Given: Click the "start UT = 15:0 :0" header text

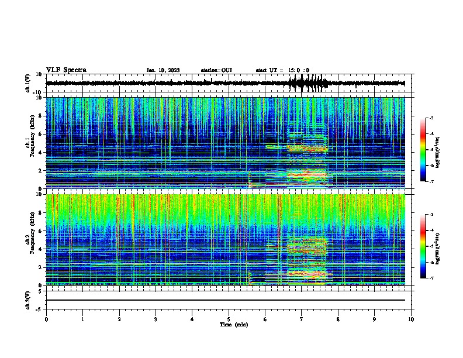Looking at the screenshot, I should [x=282, y=70].
